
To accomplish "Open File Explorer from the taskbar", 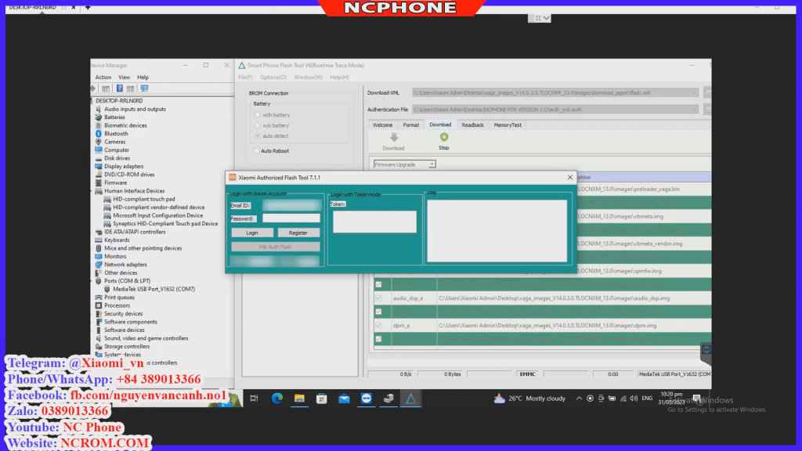I will point(299,399).
